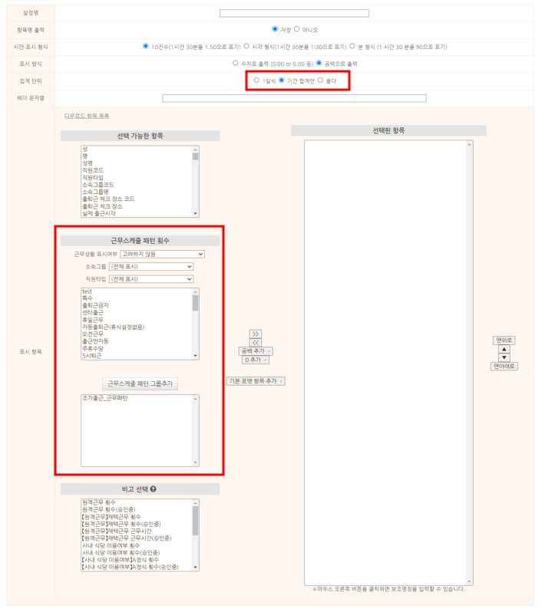Choose the 수치로 출력 display radio option
542x612 pixels.
(x=236, y=63)
